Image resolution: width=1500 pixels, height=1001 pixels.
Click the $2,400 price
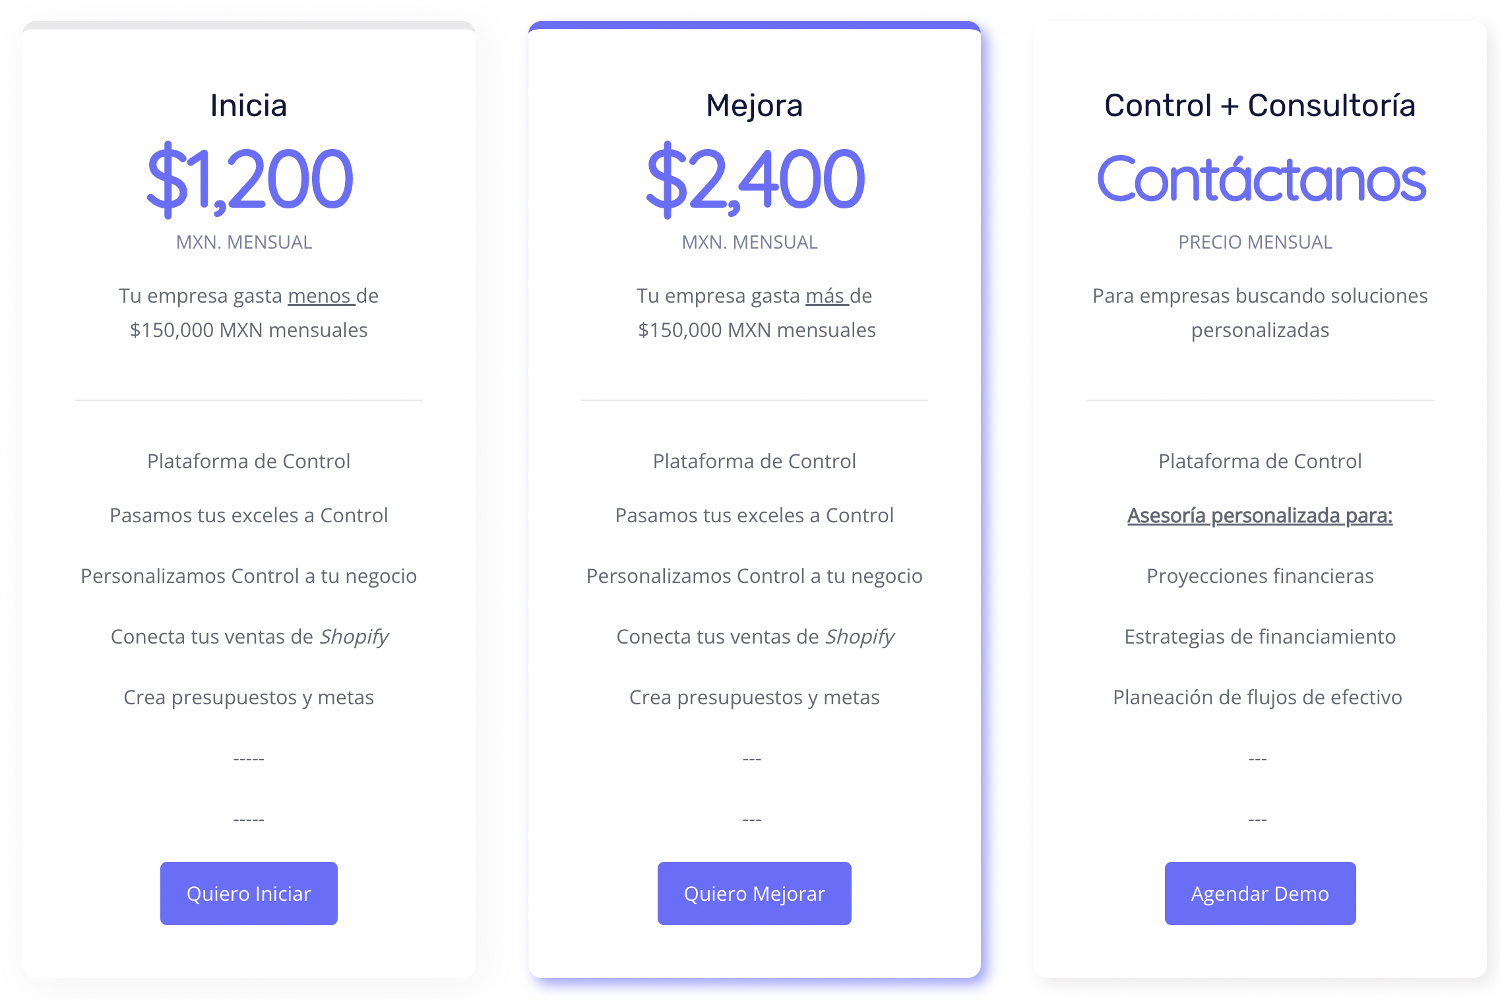pos(755,179)
